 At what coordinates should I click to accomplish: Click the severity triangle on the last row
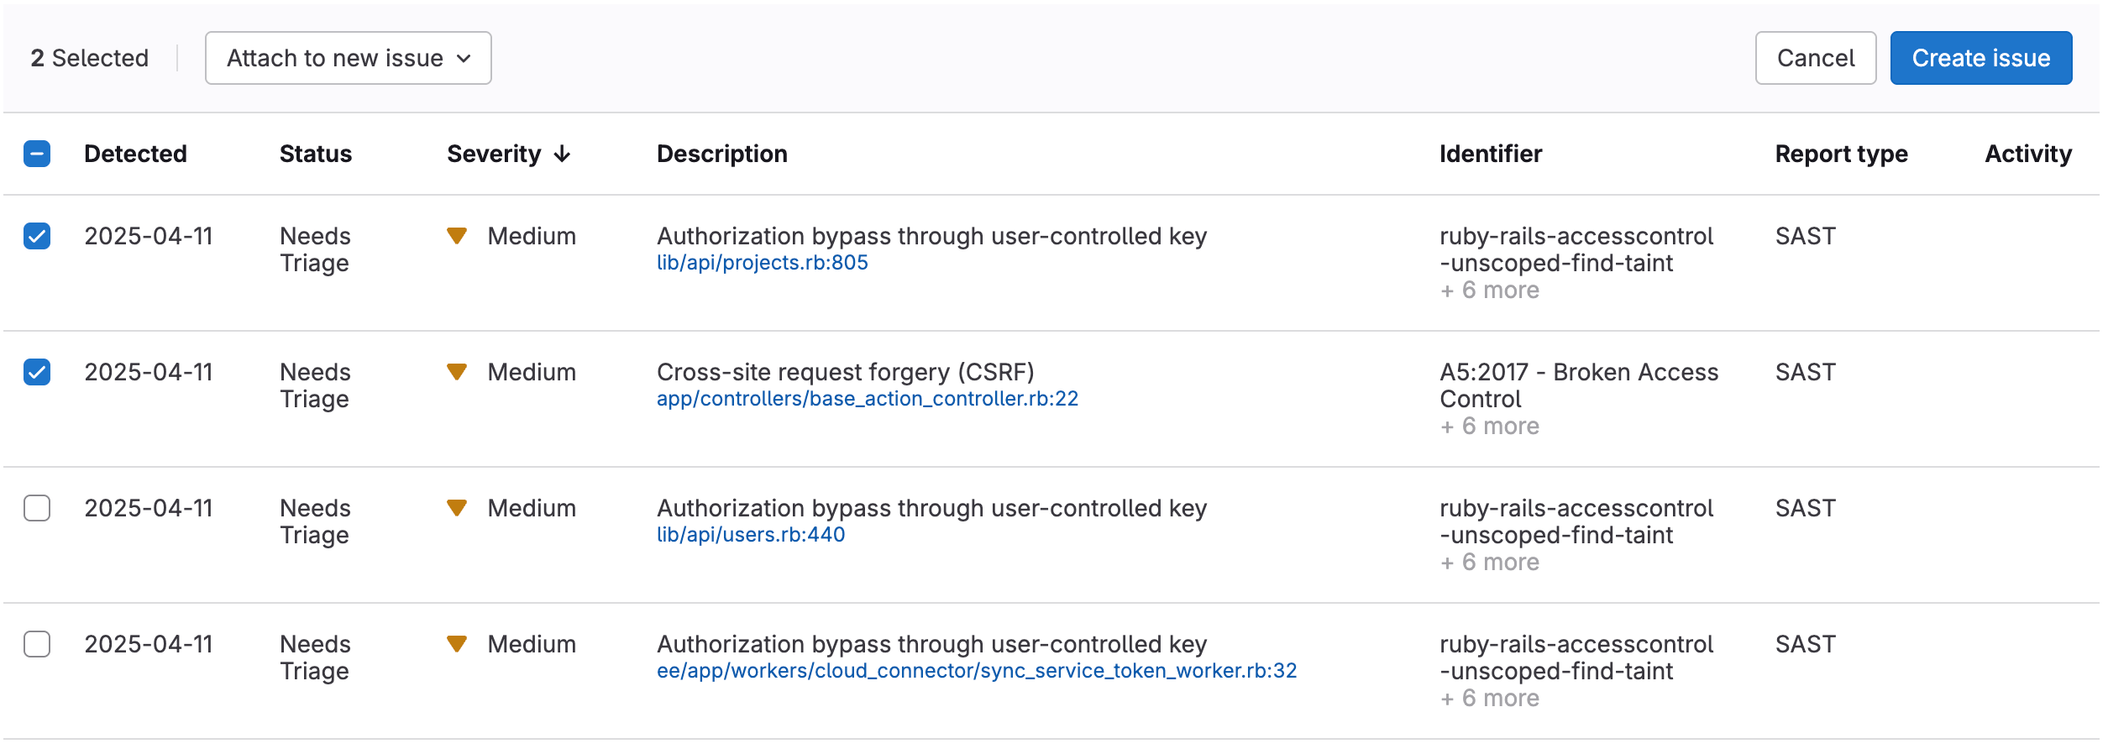pos(459,645)
